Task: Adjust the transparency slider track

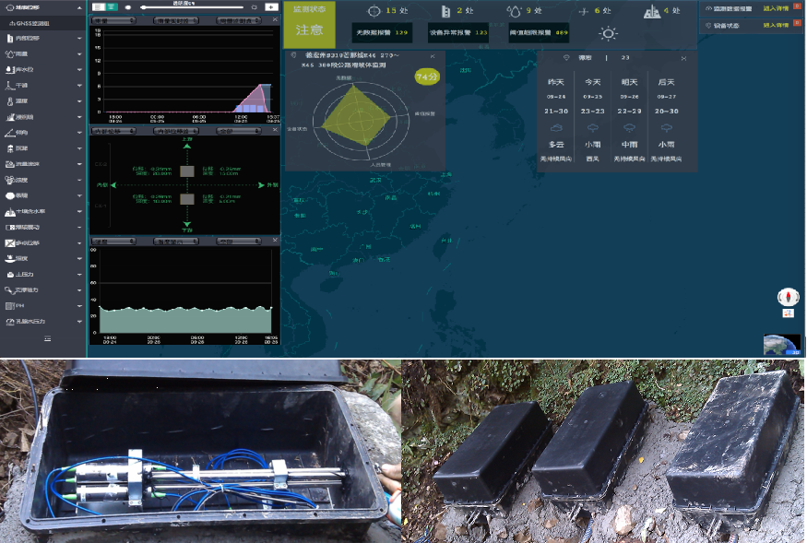Action: (194, 7)
